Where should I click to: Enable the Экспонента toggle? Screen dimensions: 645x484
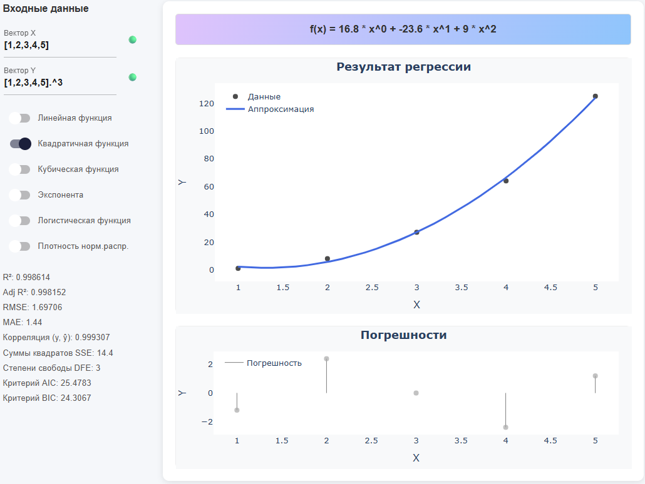coord(19,194)
